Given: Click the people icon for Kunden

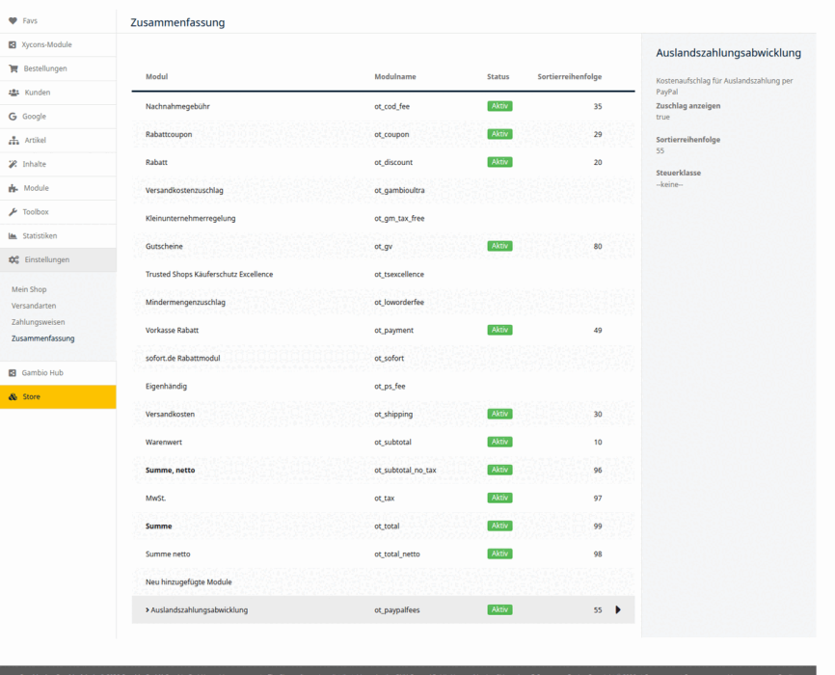Looking at the screenshot, I should pos(13,93).
